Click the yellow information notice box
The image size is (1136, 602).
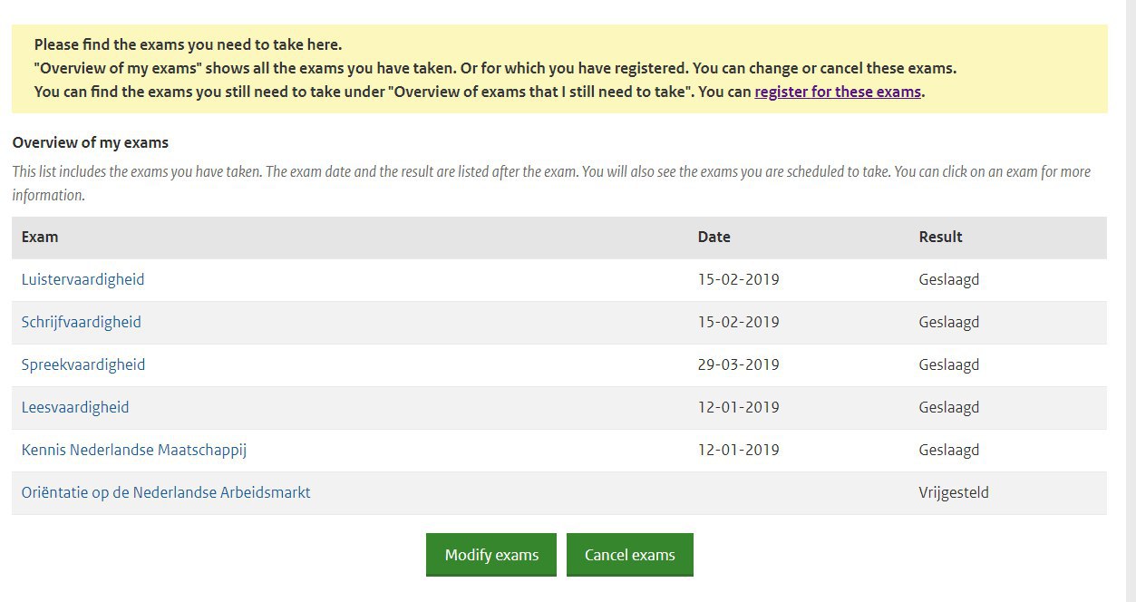tap(559, 69)
